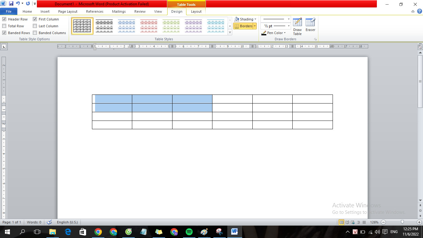This screenshot has height=238, width=423.
Task: Open the Undo history dropdown arrow
Action: pos(22,4)
